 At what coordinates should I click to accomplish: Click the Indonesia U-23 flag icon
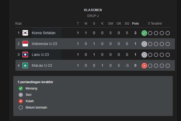[25, 44]
